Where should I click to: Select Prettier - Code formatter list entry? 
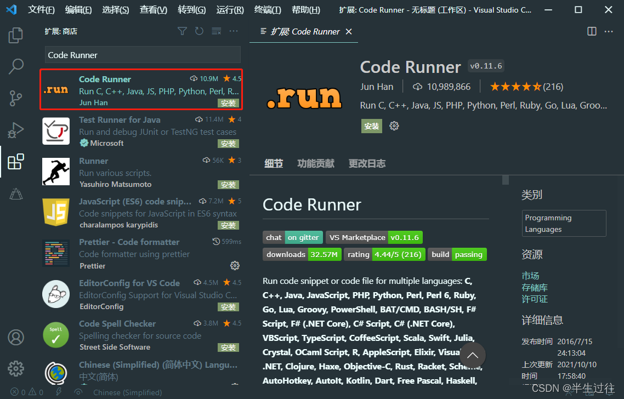(141, 253)
